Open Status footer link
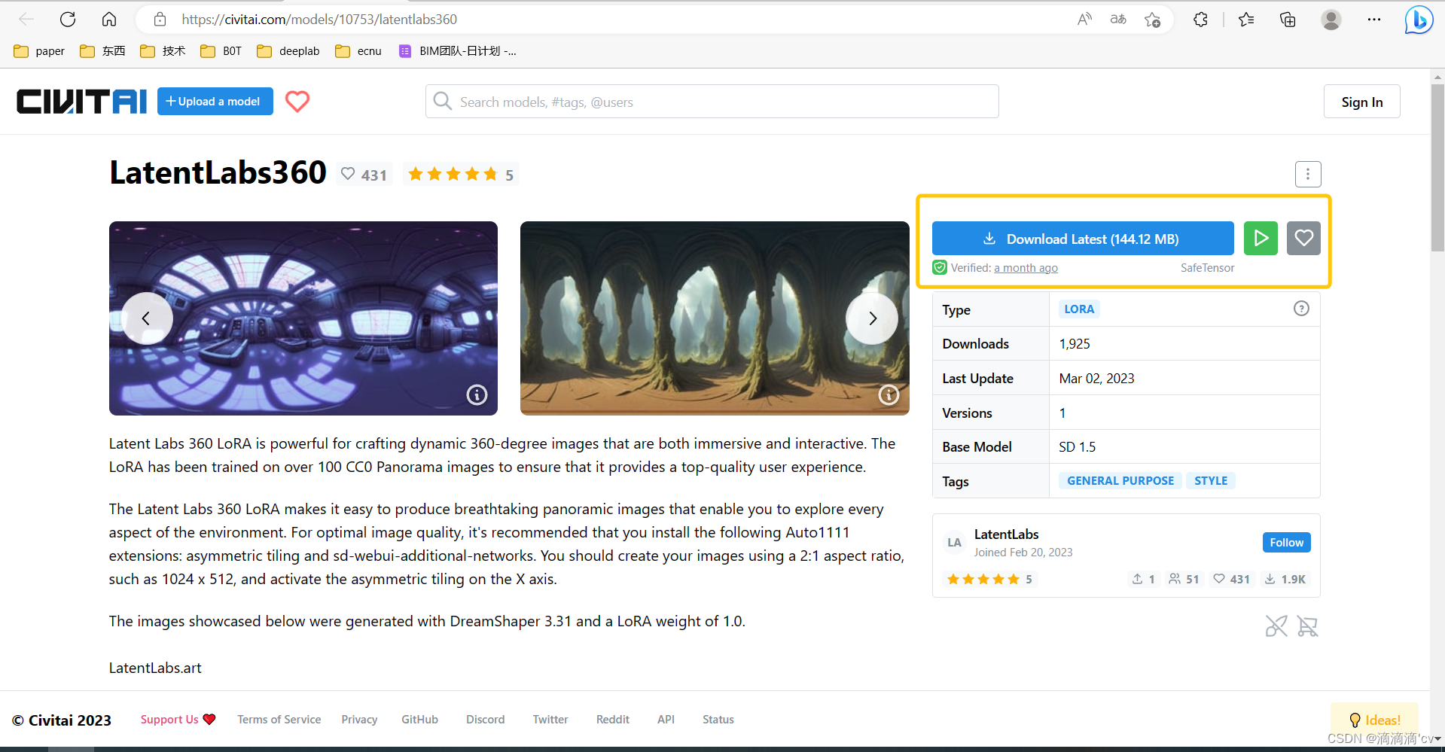 pos(718,720)
